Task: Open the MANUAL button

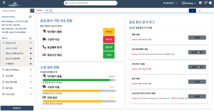Action: click(17, 108)
